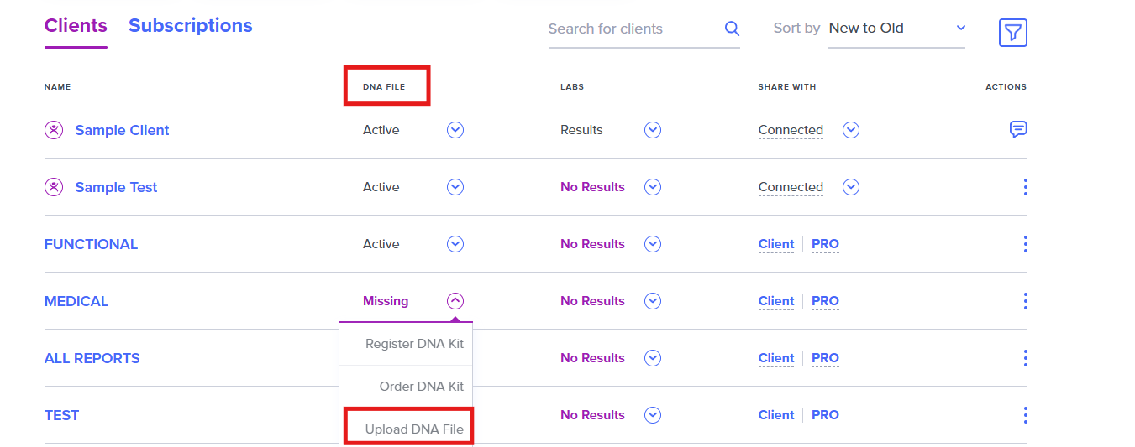
Task: Expand DNA file options for FUNCTIONAL
Action: pyautogui.click(x=455, y=244)
